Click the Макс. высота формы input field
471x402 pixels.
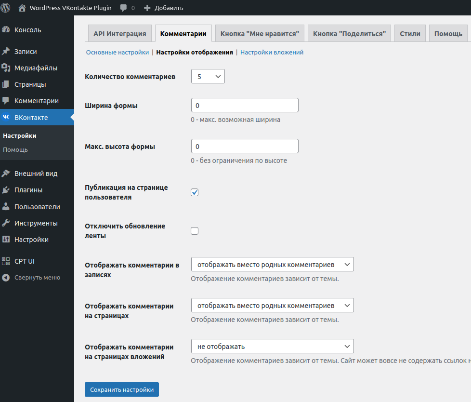[245, 146]
